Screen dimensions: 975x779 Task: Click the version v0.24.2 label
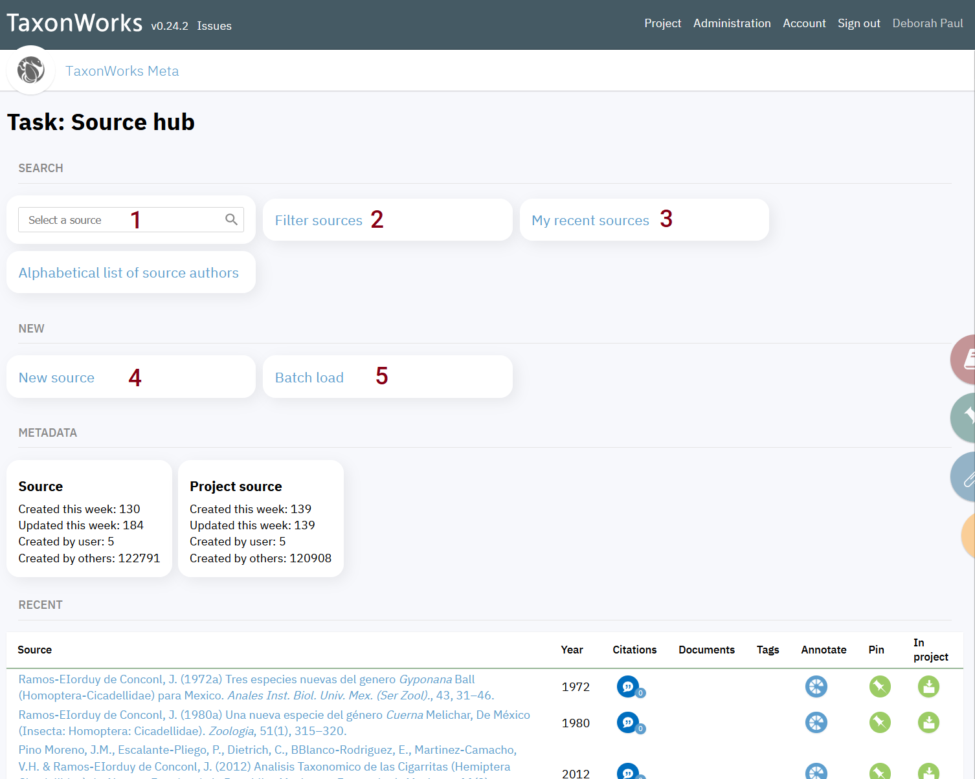(x=170, y=26)
